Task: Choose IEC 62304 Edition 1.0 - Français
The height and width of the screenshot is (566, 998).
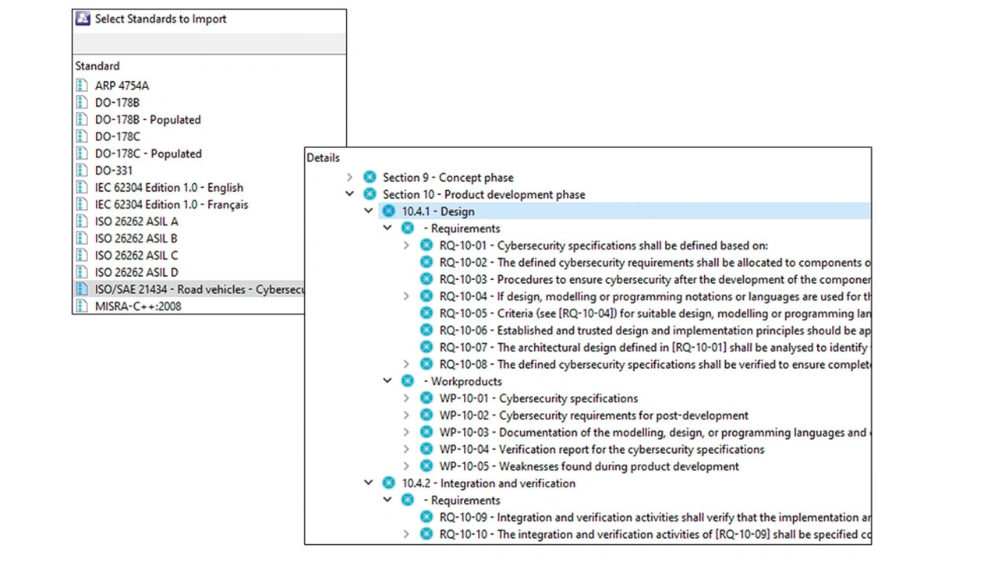Action: (172, 204)
